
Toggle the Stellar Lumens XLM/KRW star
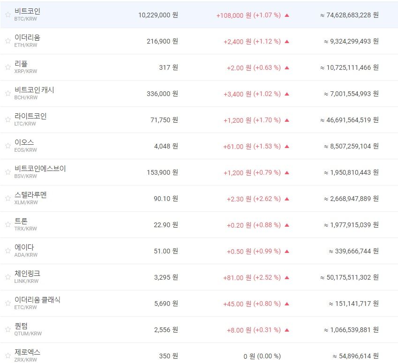coord(8,198)
